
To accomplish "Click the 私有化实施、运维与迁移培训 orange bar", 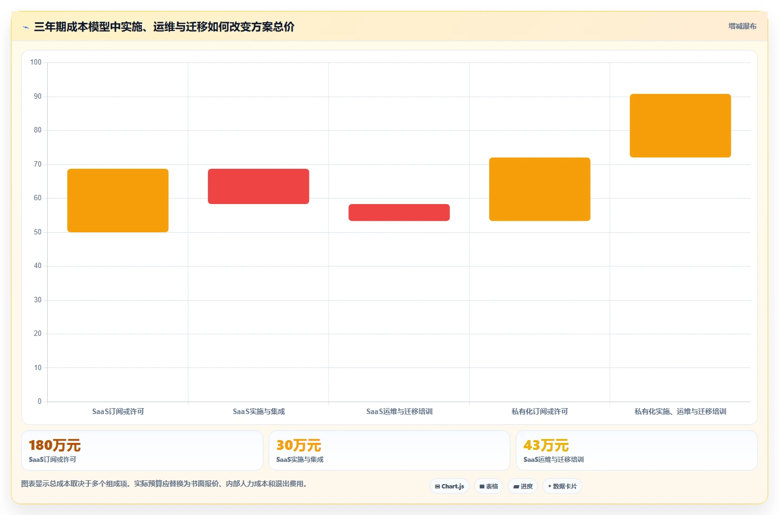I will click(680, 125).
